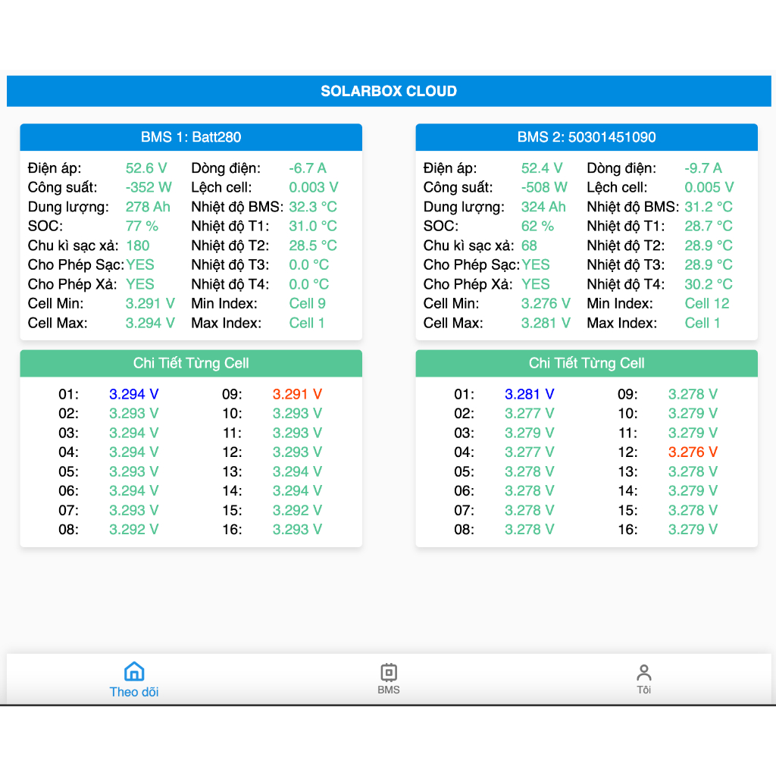Click the Min Index value Cell 9

click(307, 303)
